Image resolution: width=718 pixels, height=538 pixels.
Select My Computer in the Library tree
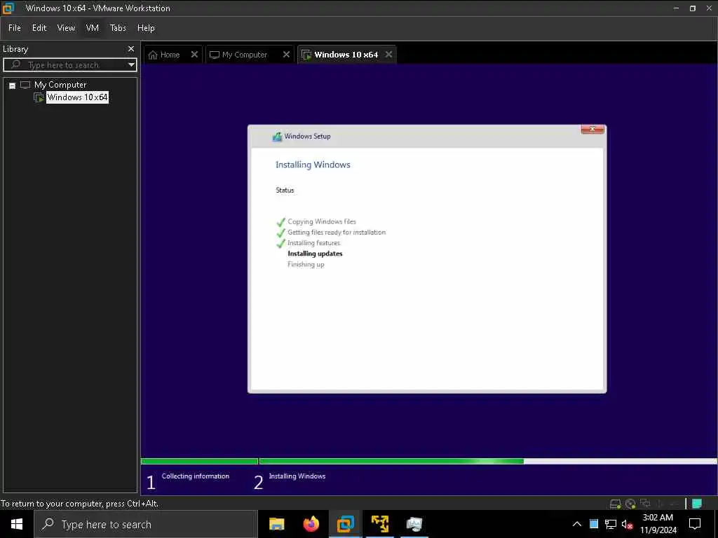60,85
